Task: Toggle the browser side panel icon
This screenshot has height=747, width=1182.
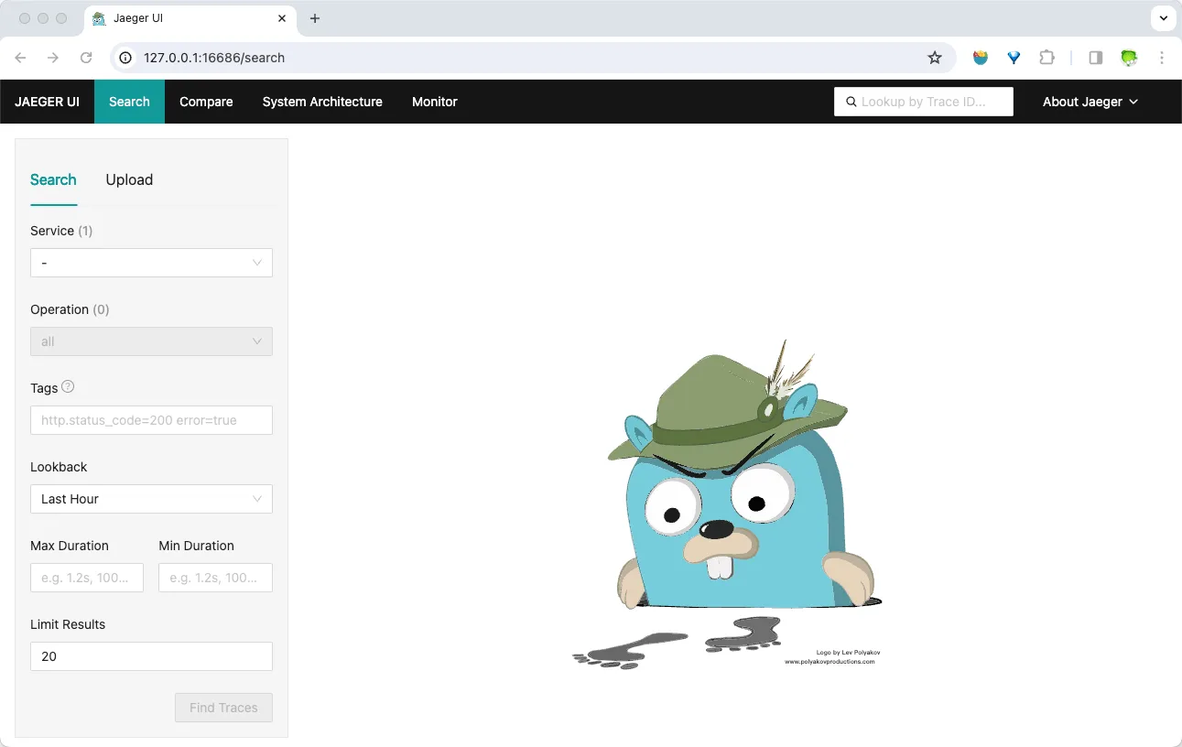Action: pos(1095,58)
